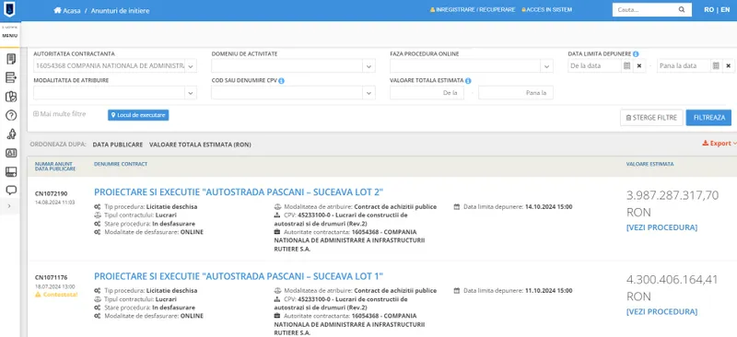Open Modalitatea de atribuire dropdown
The width and height of the screenshot is (737, 337).
point(191,93)
